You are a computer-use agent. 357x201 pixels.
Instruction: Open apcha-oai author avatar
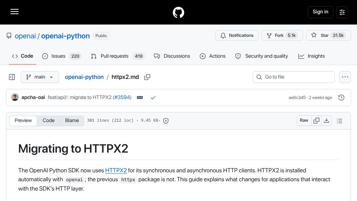pyautogui.click(x=15, y=97)
